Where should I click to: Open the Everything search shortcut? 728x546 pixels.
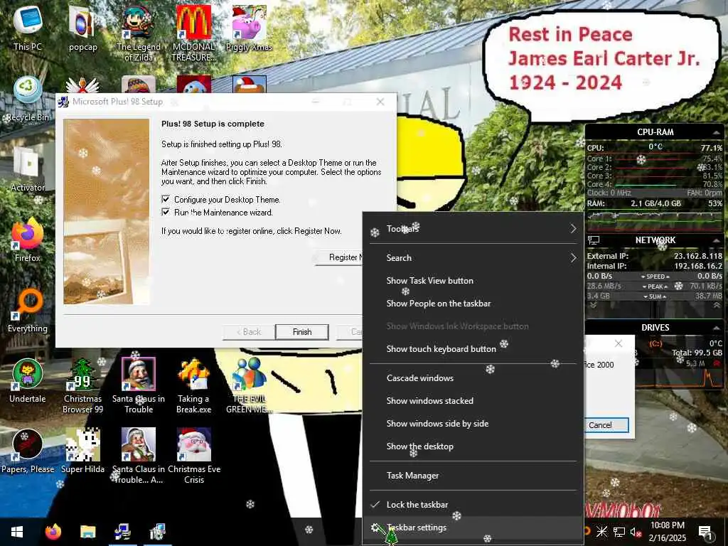point(28,310)
